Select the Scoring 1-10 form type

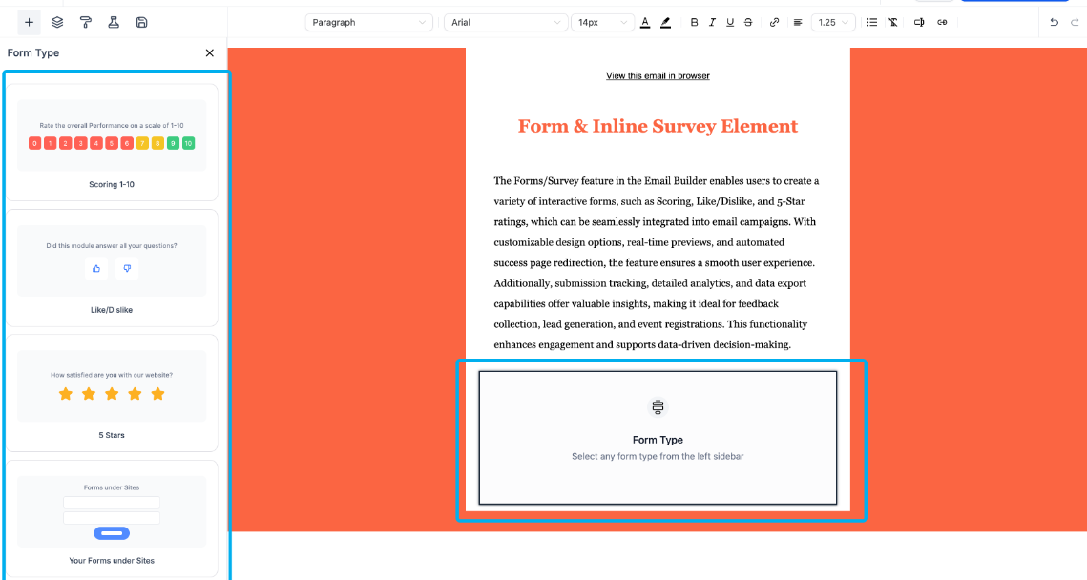[x=112, y=141]
